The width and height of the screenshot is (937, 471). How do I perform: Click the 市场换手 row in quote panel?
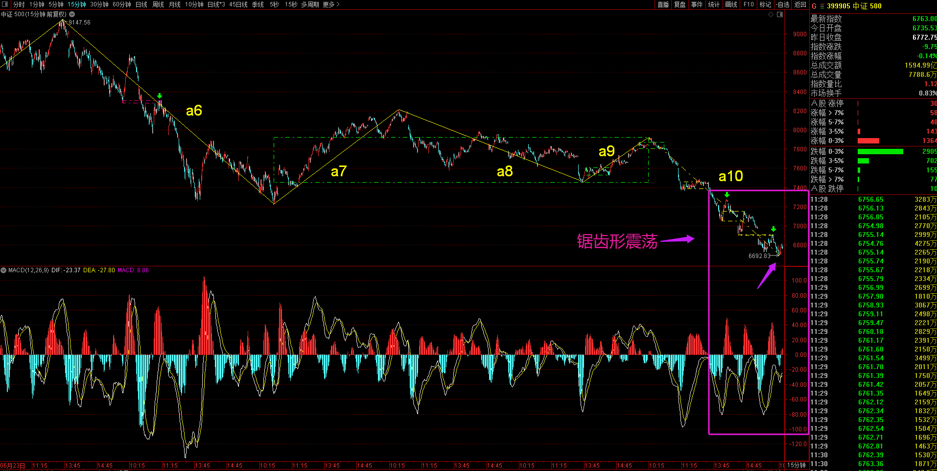[x=873, y=93]
